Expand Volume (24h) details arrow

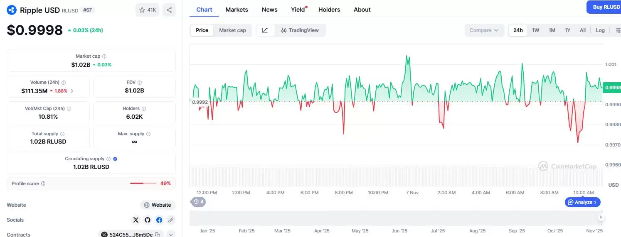tap(72, 91)
